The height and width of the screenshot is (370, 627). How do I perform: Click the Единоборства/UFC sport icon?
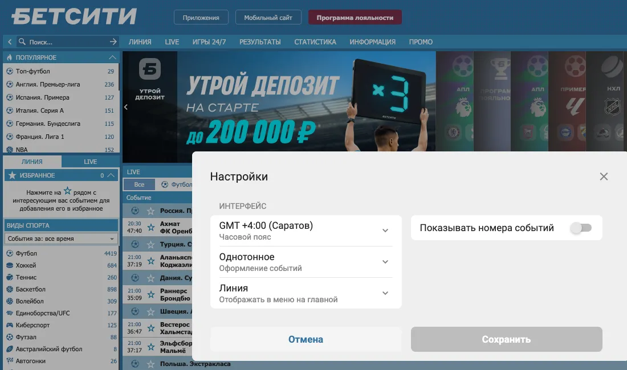10,313
